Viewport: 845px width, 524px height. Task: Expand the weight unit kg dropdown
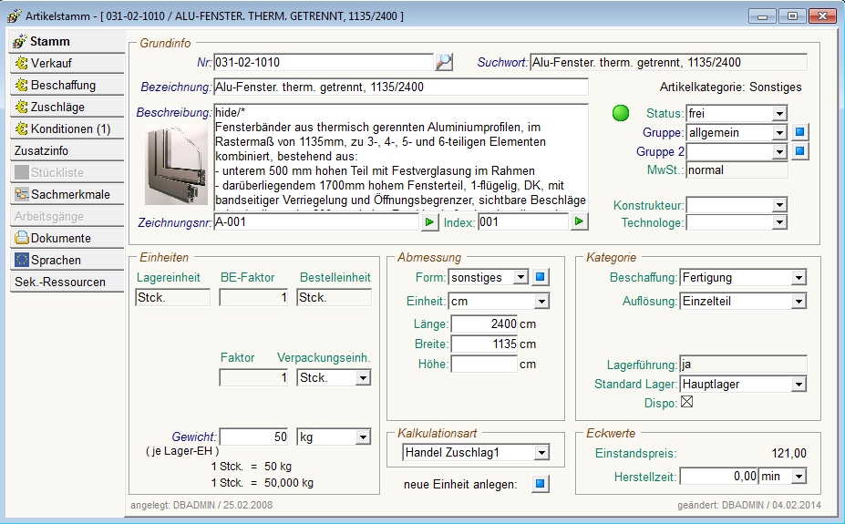click(363, 437)
